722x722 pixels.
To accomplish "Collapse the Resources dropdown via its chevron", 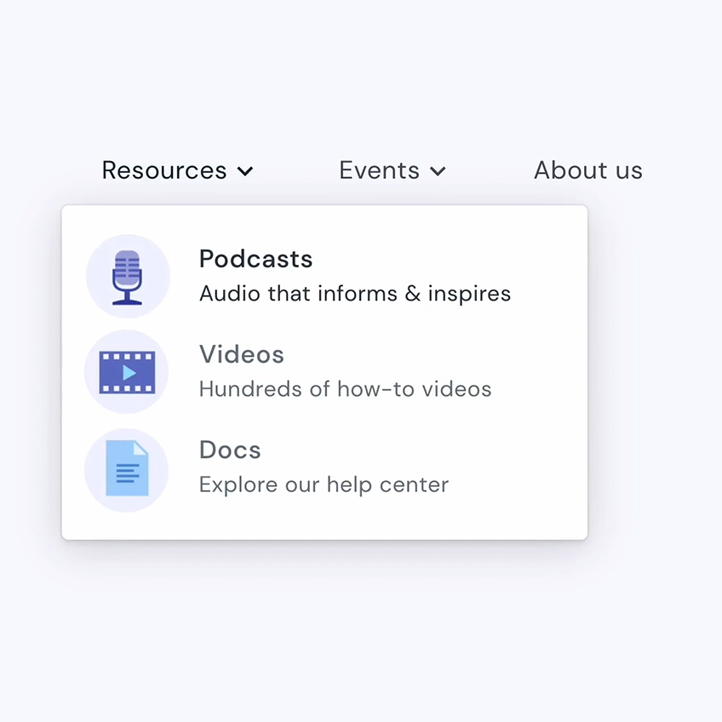I will pyautogui.click(x=245, y=171).
